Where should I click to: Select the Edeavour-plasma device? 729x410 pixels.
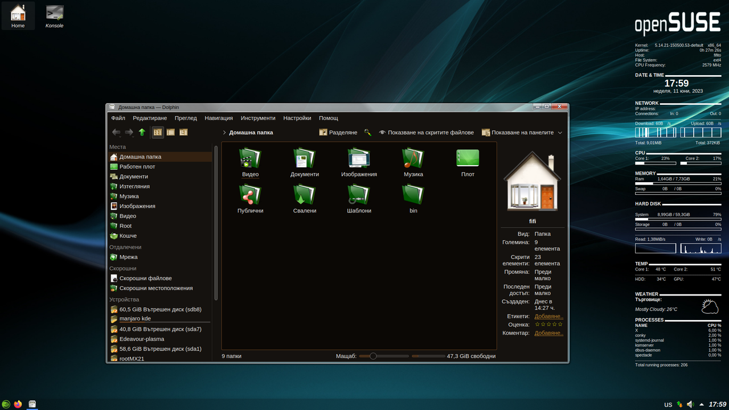pos(160,339)
